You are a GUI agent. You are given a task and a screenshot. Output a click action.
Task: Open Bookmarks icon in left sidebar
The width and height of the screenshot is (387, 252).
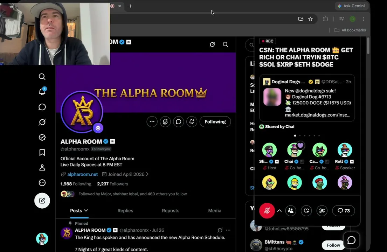42,152
